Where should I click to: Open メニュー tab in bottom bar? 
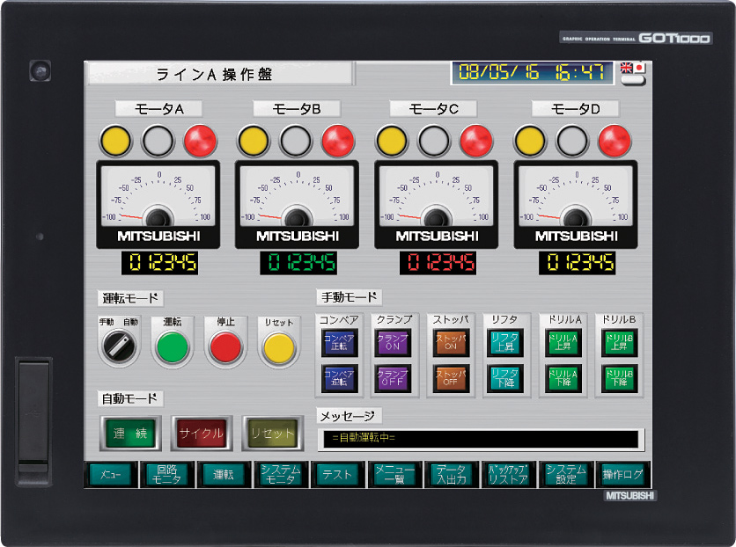pyautogui.click(x=111, y=475)
